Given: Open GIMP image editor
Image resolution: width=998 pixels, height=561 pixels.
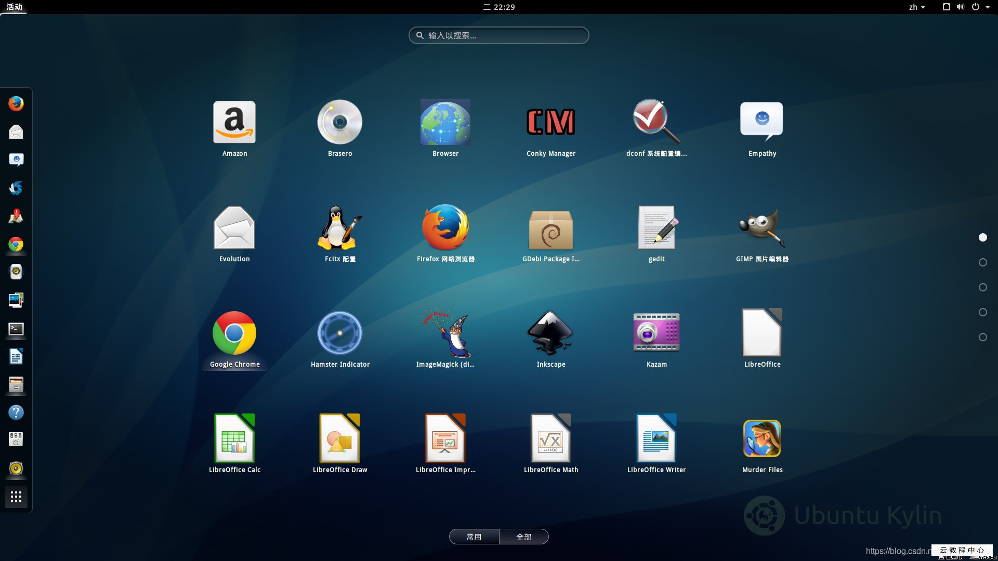Looking at the screenshot, I should pyautogui.click(x=761, y=229).
